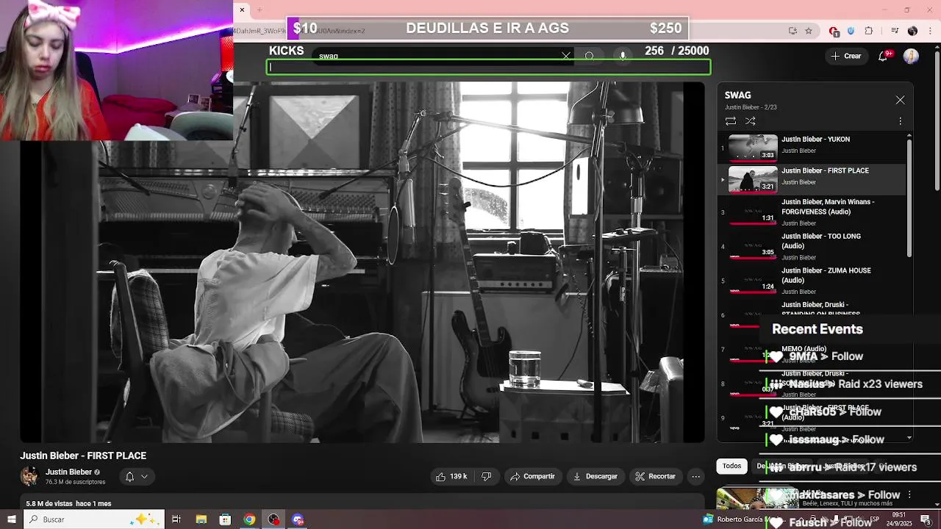Select the Todos filter chip
Viewport: 941px width, 529px height.
tap(731, 466)
